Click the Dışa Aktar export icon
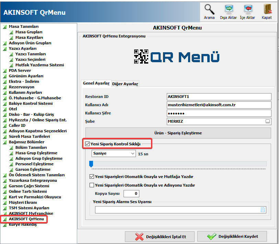The width and height of the screenshot is (279, 244). click(229, 9)
